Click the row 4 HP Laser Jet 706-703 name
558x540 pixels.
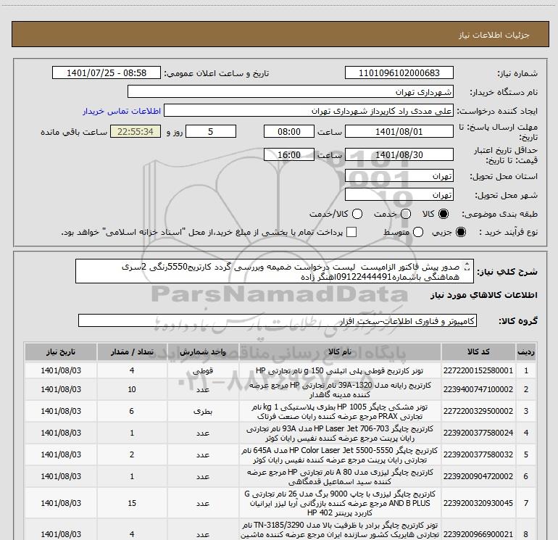[339, 433]
